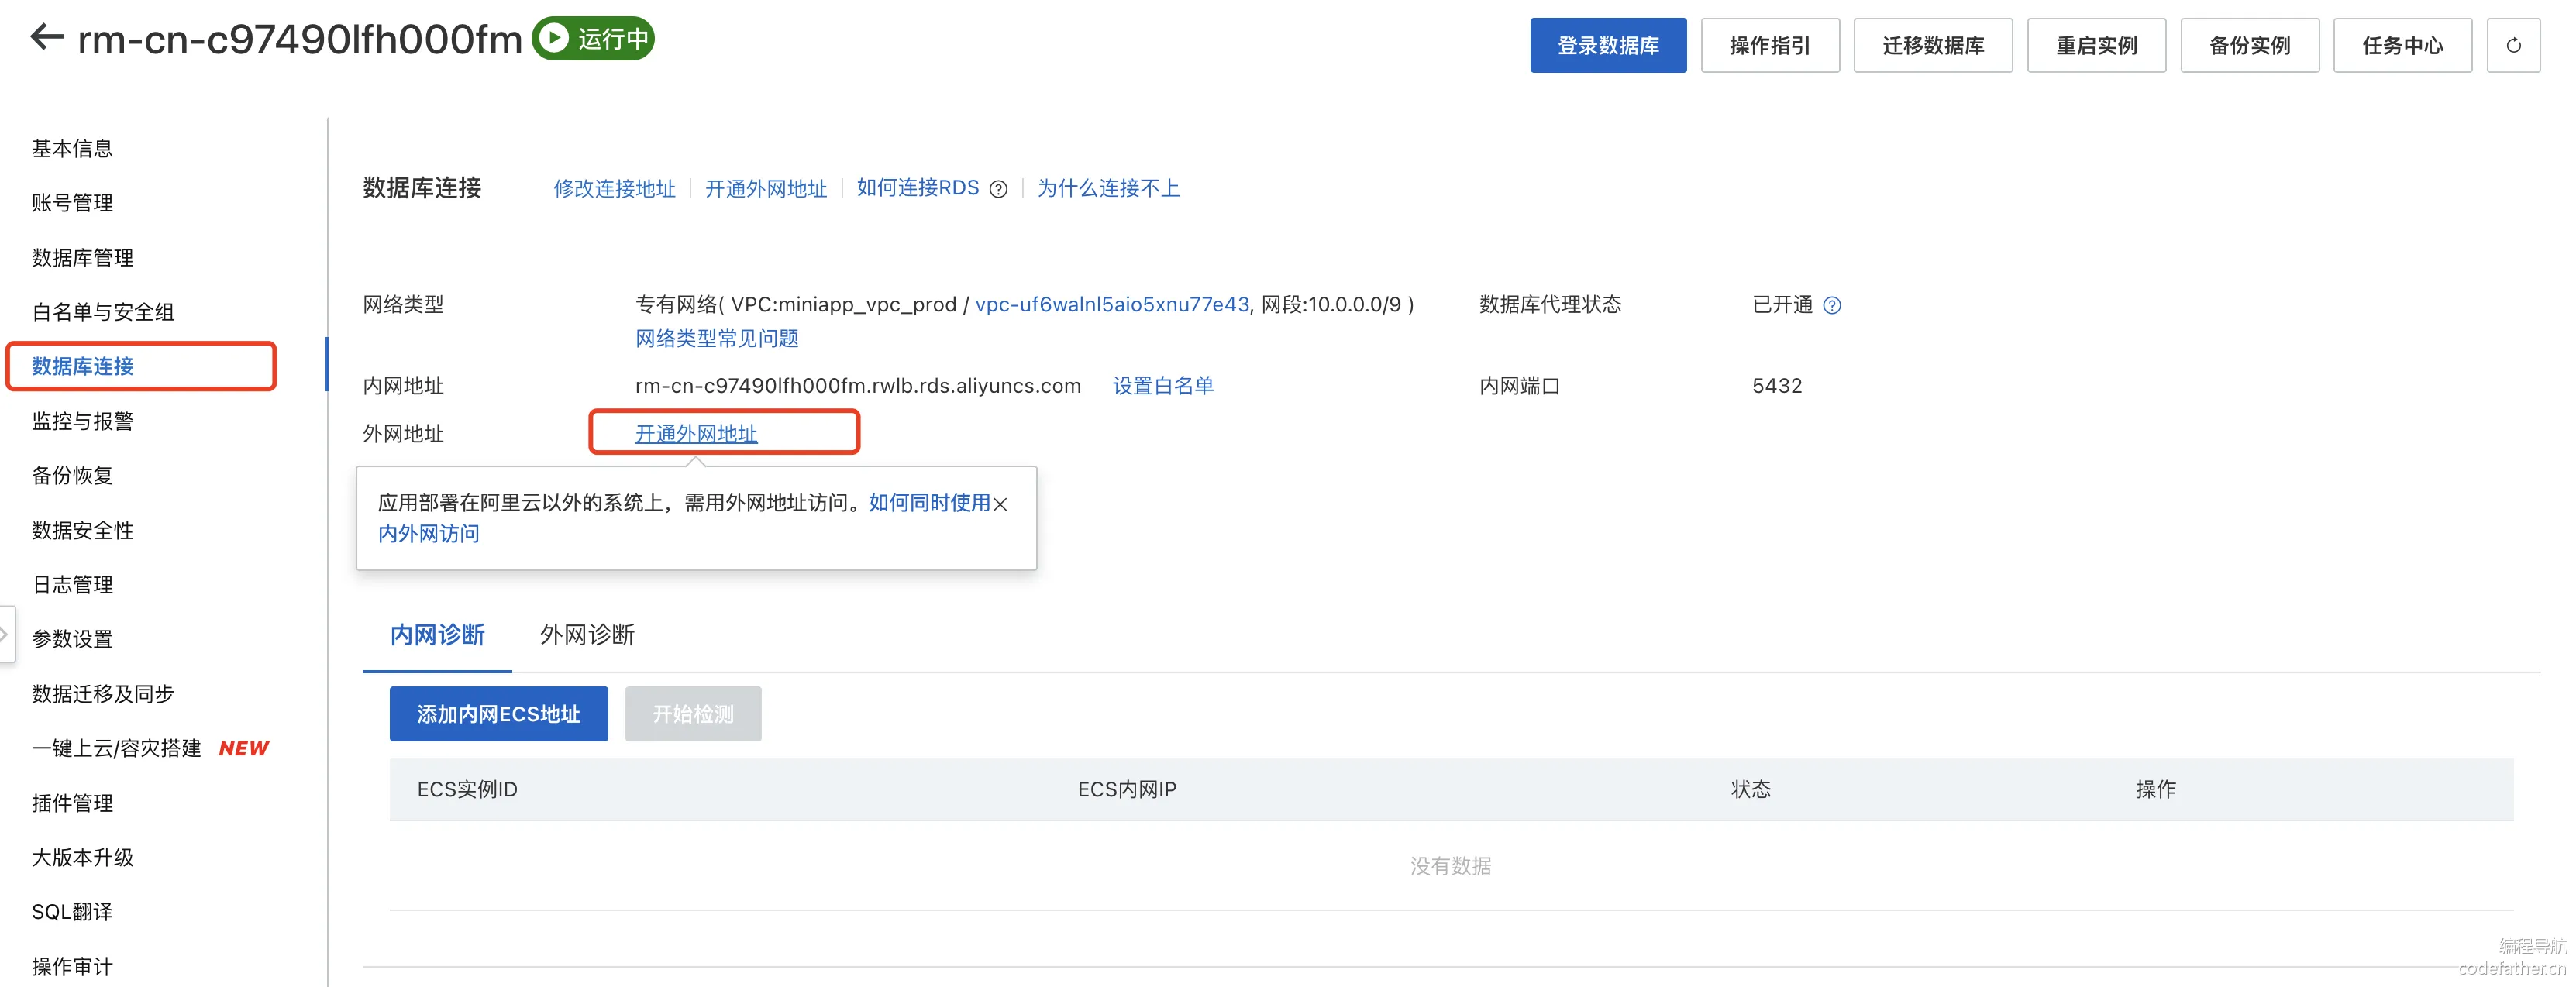The height and width of the screenshot is (987, 2576).
Task: Click the refresh icon button at top right
Action: click(x=2513, y=45)
